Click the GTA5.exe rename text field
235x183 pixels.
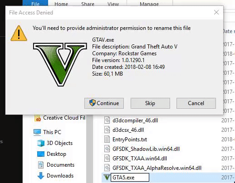(130, 178)
